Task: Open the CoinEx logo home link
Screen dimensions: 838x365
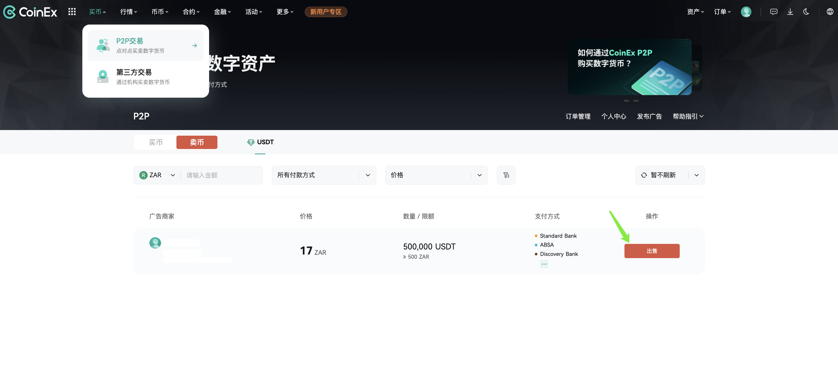Action: click(30, 12)
